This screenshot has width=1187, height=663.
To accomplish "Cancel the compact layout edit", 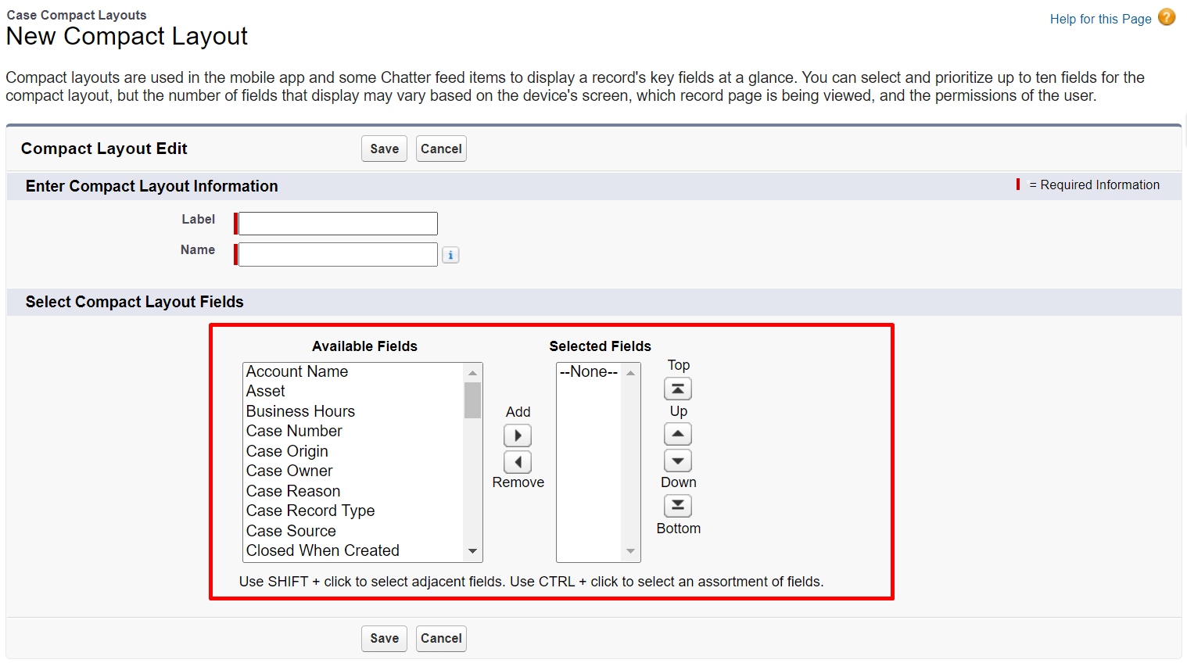I will [x=441, y=148].
